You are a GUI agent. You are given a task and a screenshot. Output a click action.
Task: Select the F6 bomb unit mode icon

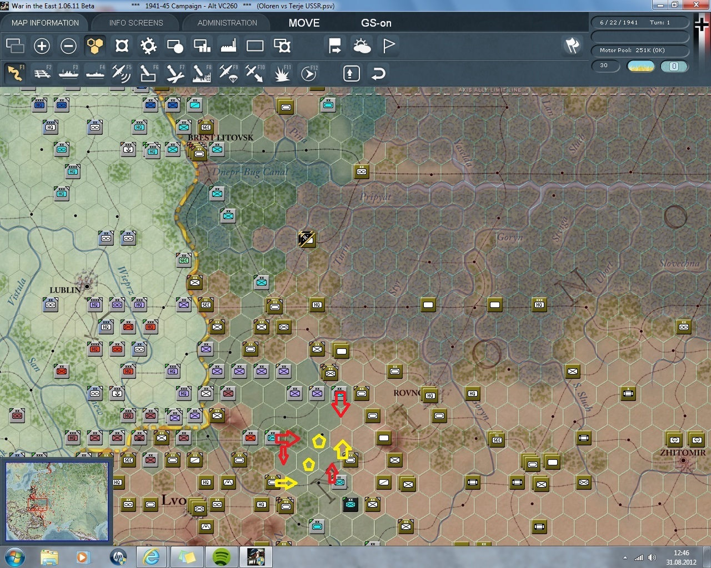[x=148, y=73]
